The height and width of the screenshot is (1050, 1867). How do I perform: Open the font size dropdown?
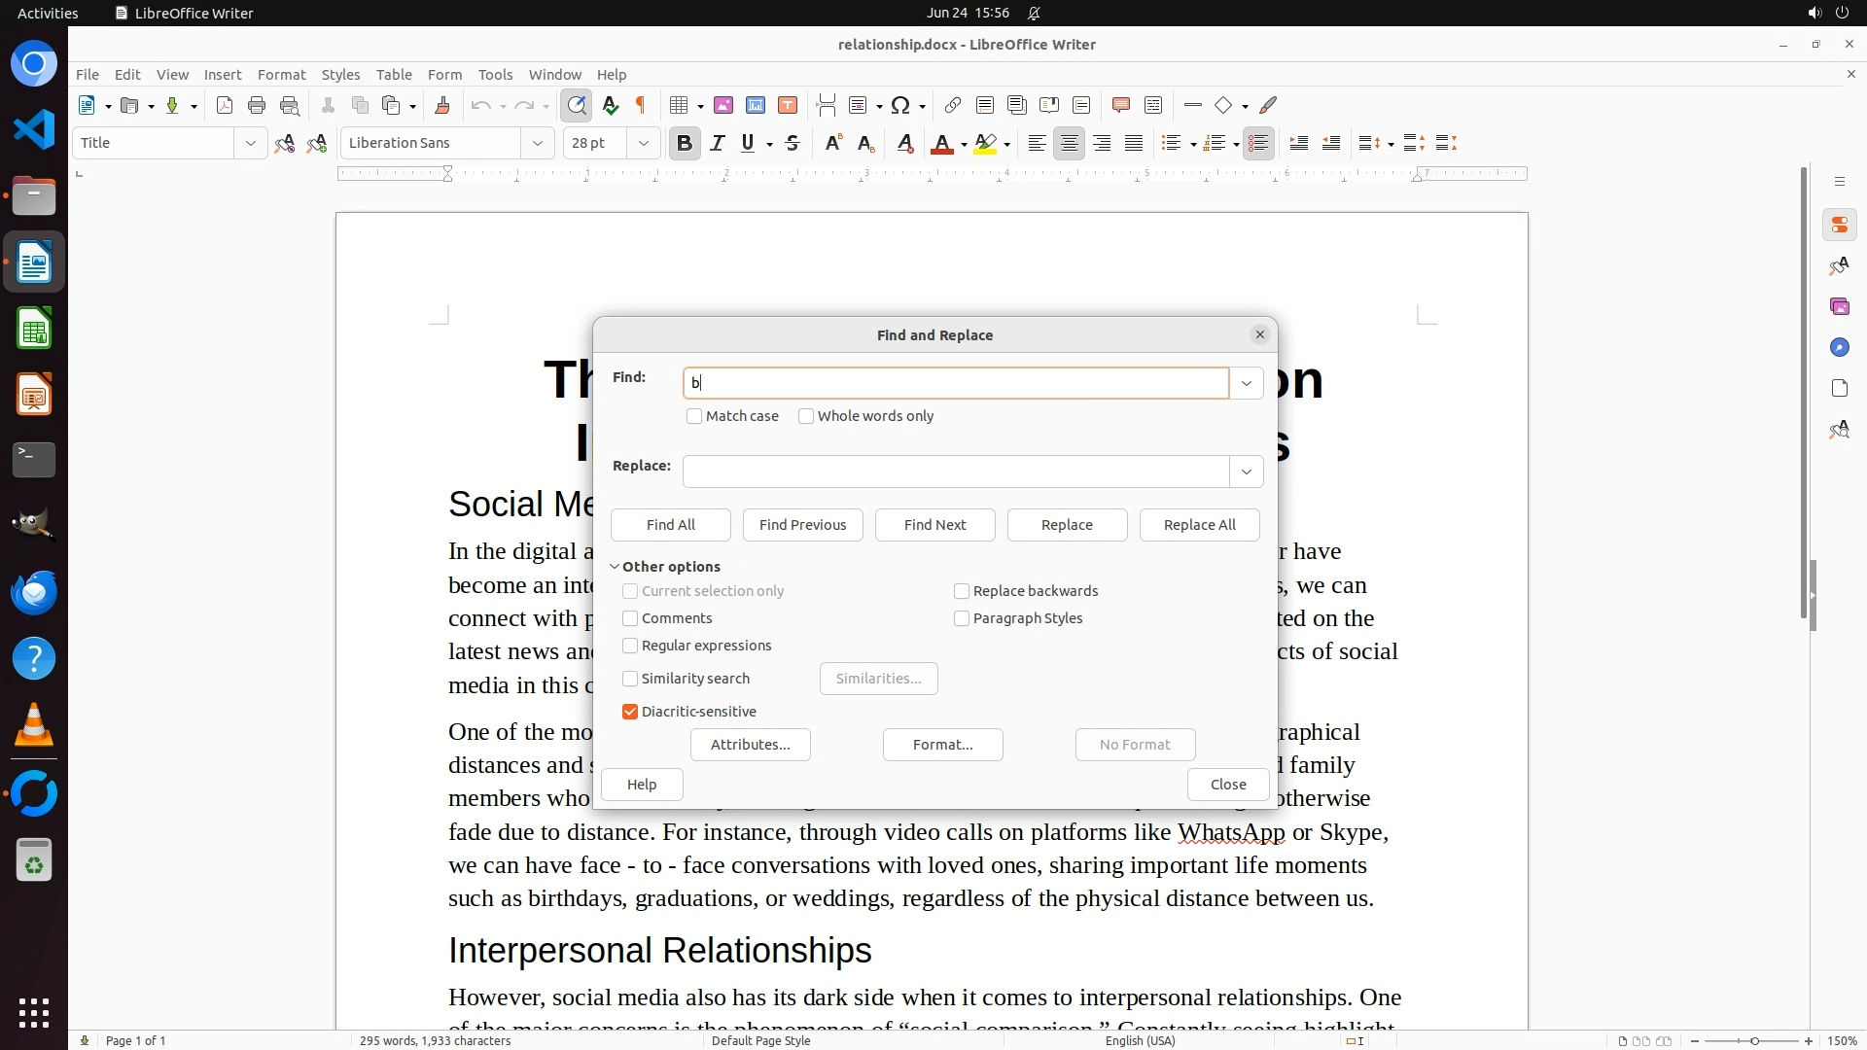643,144
